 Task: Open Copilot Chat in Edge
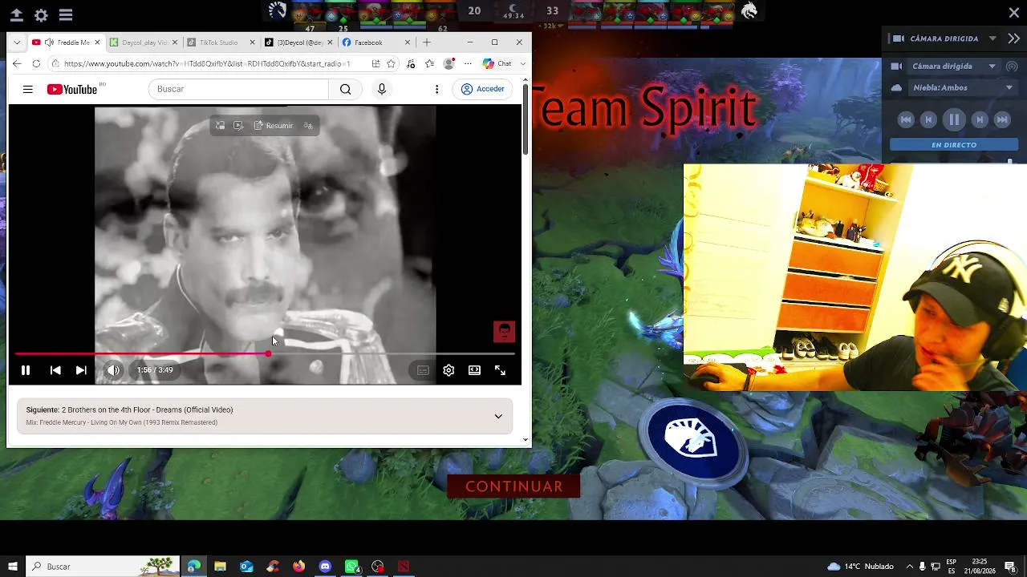[x=497, y=64]
